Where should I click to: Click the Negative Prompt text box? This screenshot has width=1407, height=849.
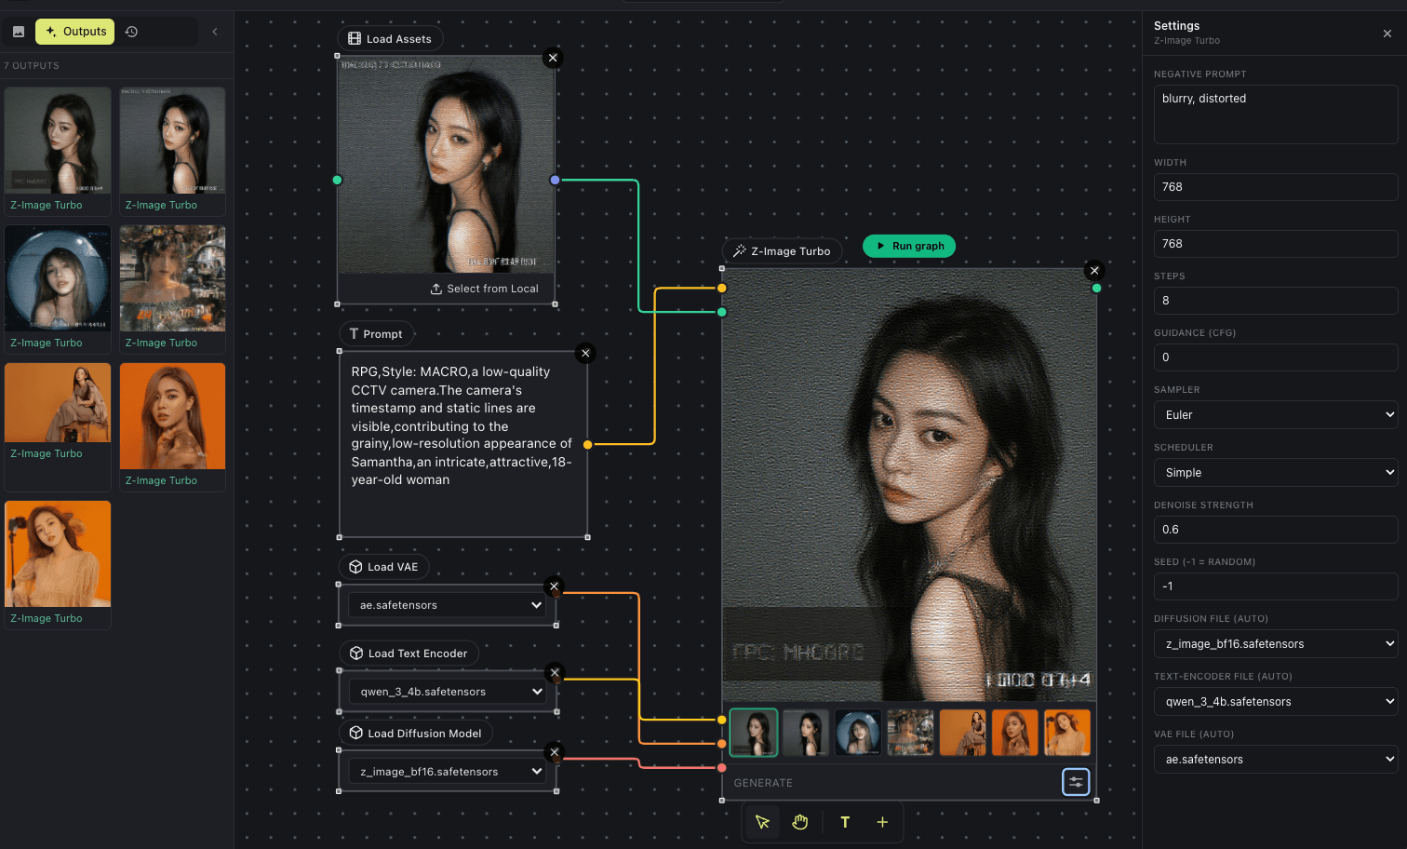[1276, 115]
